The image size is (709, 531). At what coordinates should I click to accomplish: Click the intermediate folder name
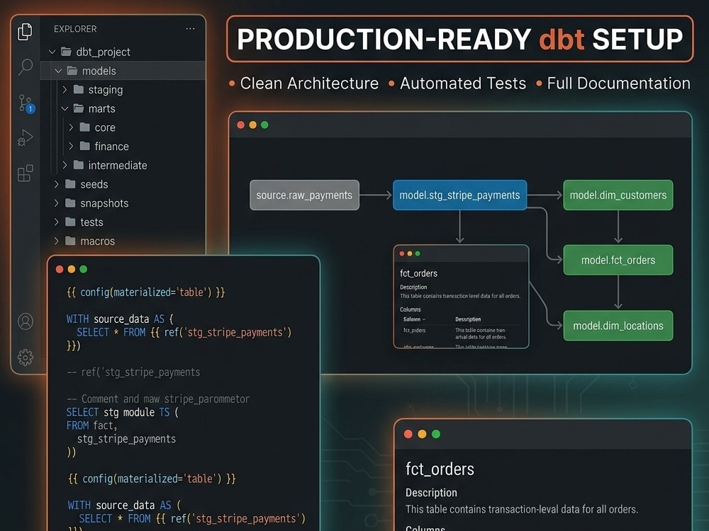[118, 165]
